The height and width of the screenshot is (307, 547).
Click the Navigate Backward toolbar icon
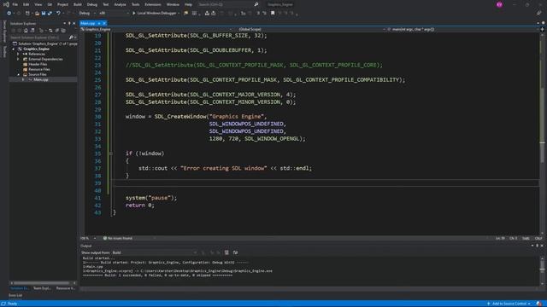tap(9, 14)
